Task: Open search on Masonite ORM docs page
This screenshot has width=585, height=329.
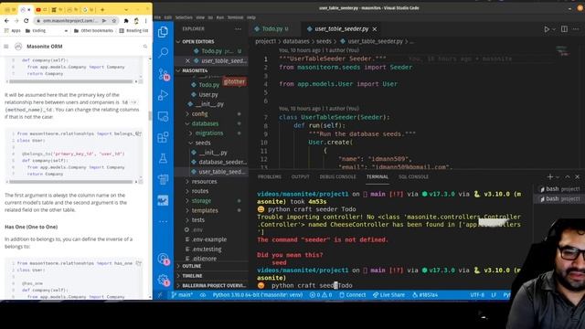Action: (145, 47)
